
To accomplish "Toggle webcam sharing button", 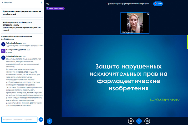I will tap(147, 121).
